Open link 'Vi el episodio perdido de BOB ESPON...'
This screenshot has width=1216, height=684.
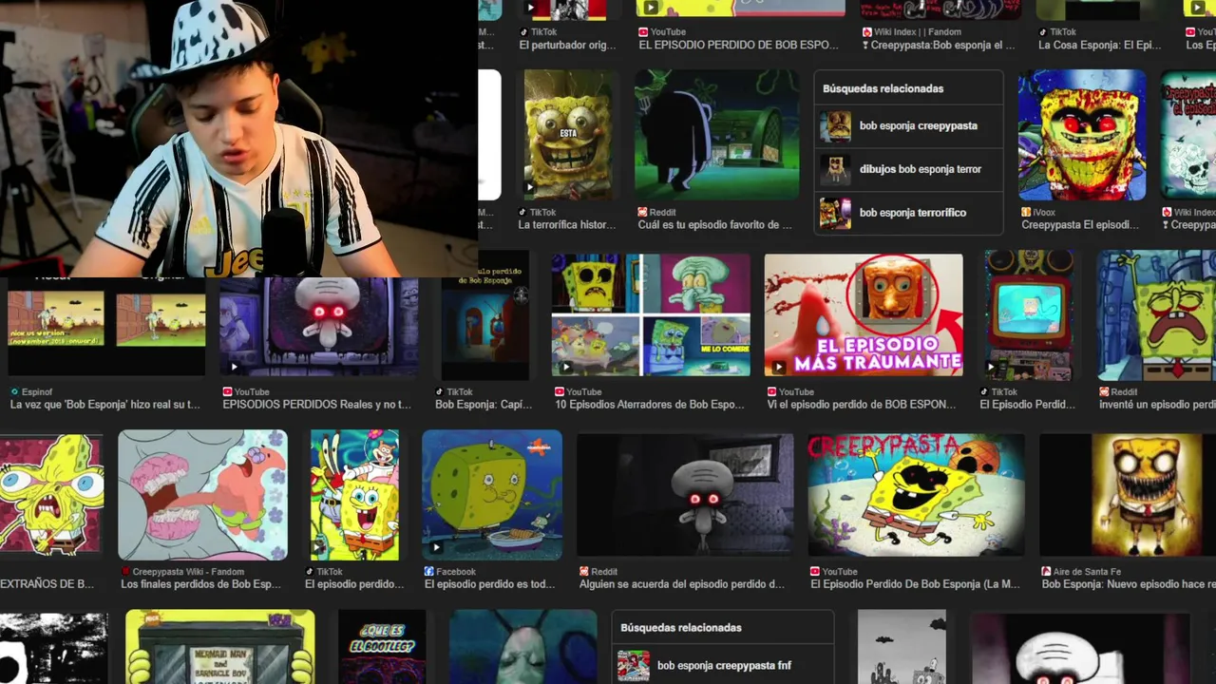click(x=862, y=405)
